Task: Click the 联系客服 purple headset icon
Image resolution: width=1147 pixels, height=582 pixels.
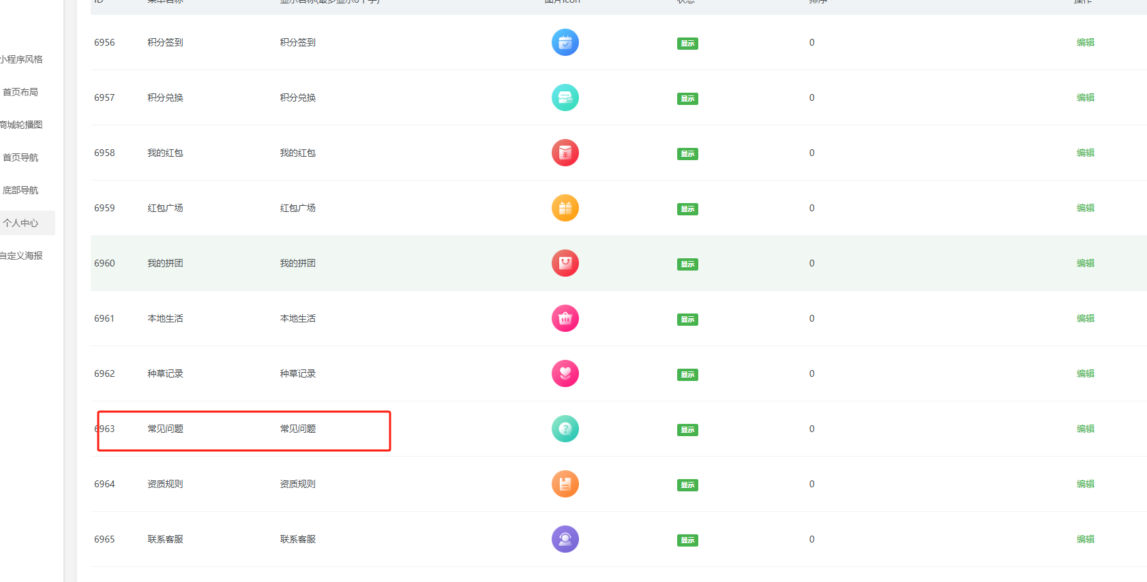Action: coord(565,539)
